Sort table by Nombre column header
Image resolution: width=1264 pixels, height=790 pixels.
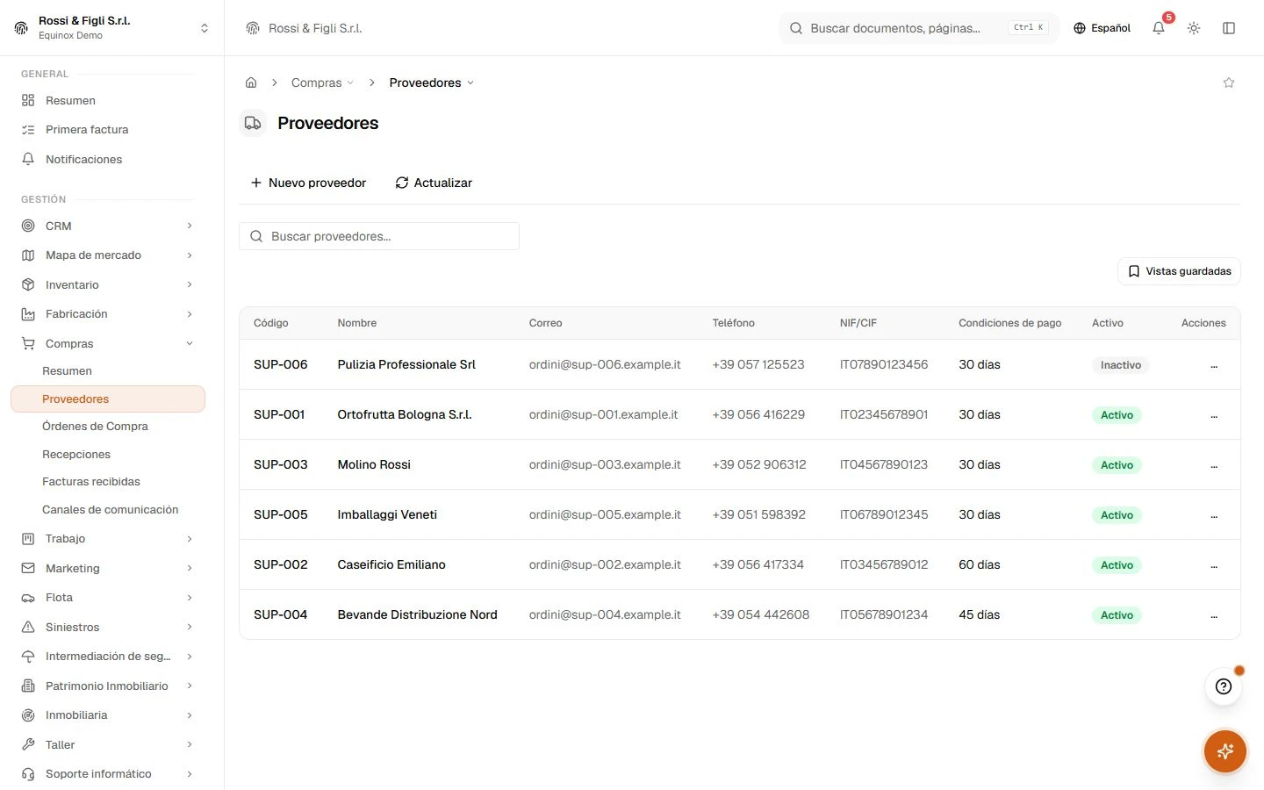point(357,323)
